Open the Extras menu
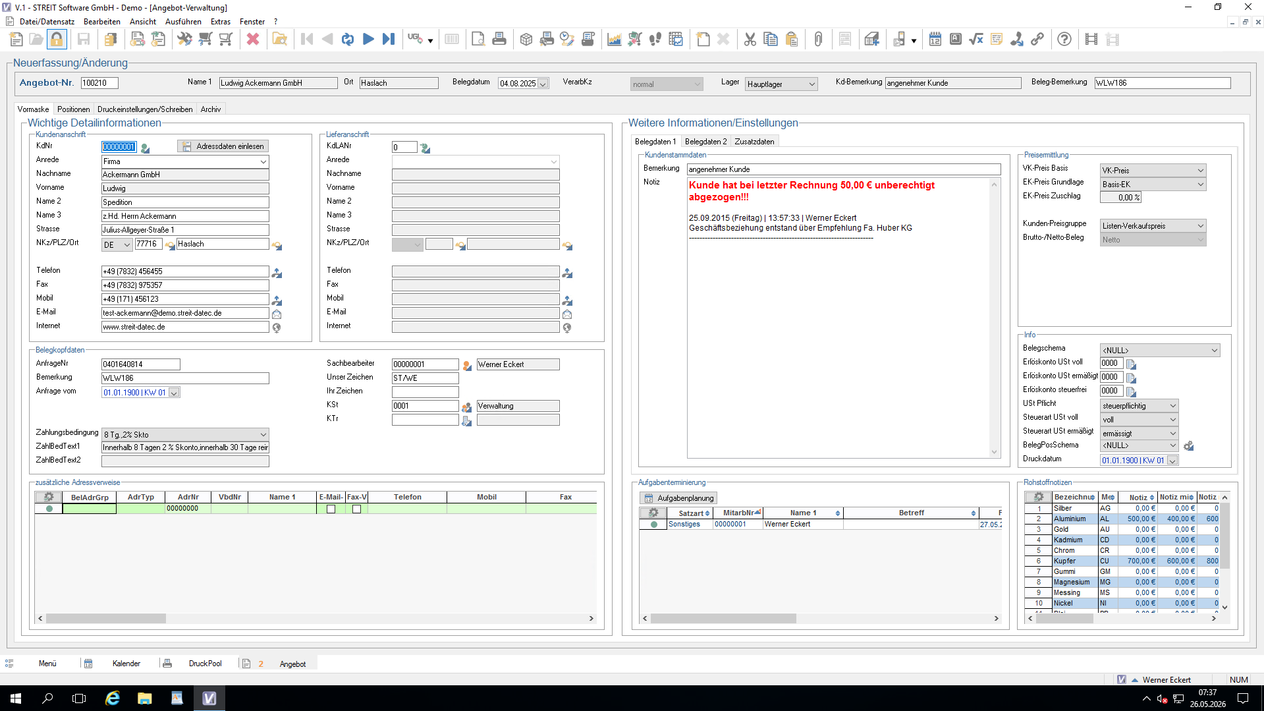This screenshot has height=711, width=1264. click(x=221, y=22)
